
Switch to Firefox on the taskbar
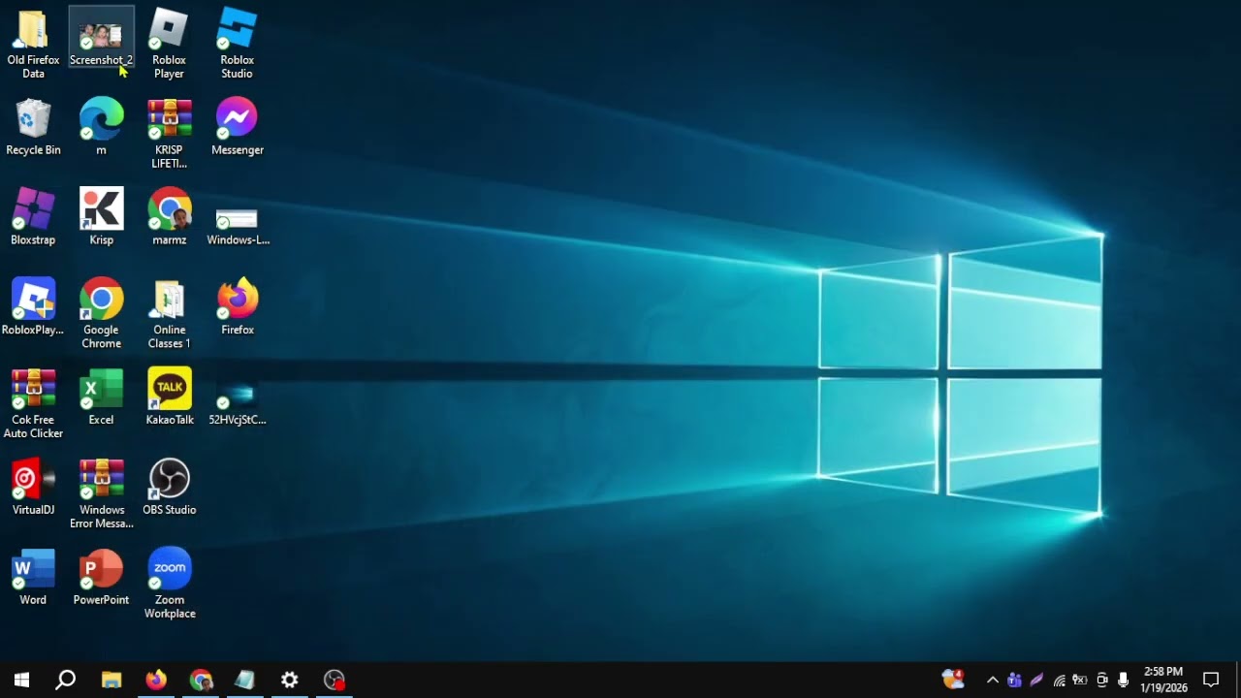pos(156,680)
